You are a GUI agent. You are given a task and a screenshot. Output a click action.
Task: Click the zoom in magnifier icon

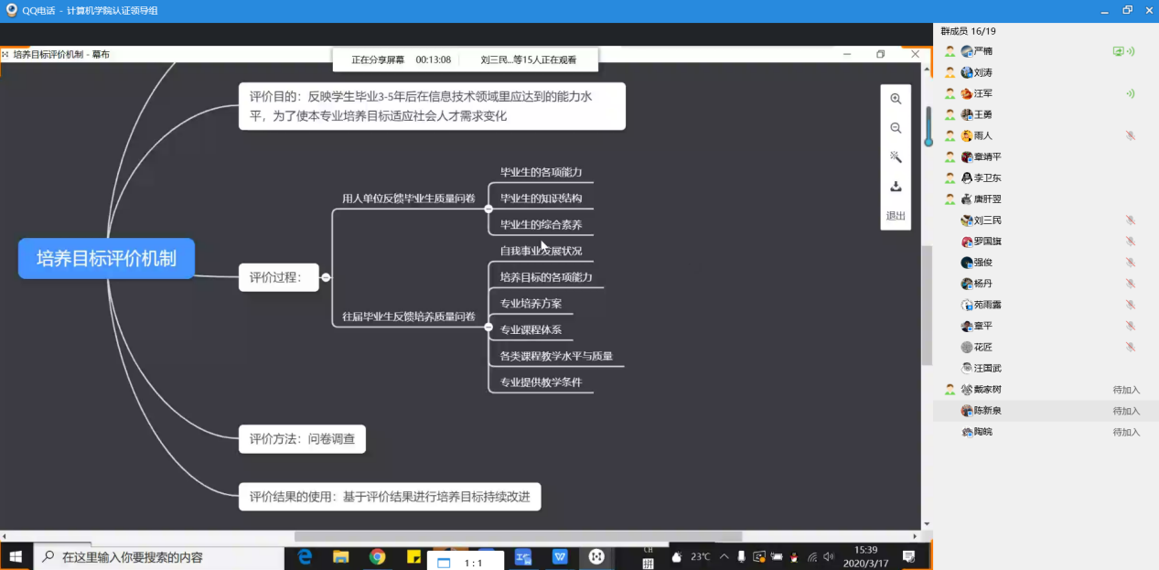point(896,99)
